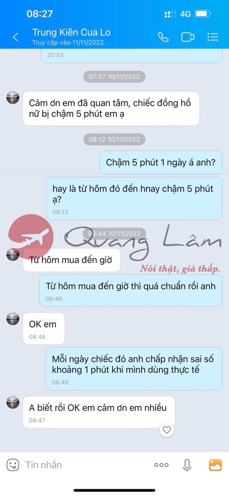Viewport: 229px width, 496px height.
Task: Tap the 'hay là từ hôm đó' message
Action: (134, 198)
